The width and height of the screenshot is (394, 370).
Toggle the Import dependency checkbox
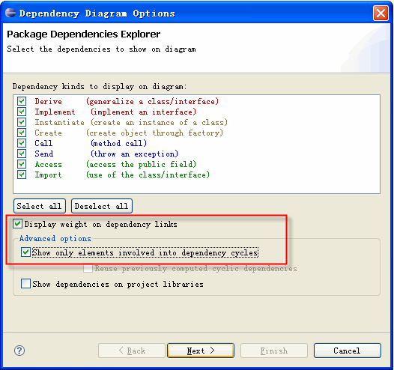(22, 175)
